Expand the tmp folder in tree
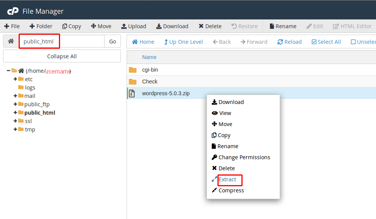This screenshot has height=219, width=376. tap(15, 129)
